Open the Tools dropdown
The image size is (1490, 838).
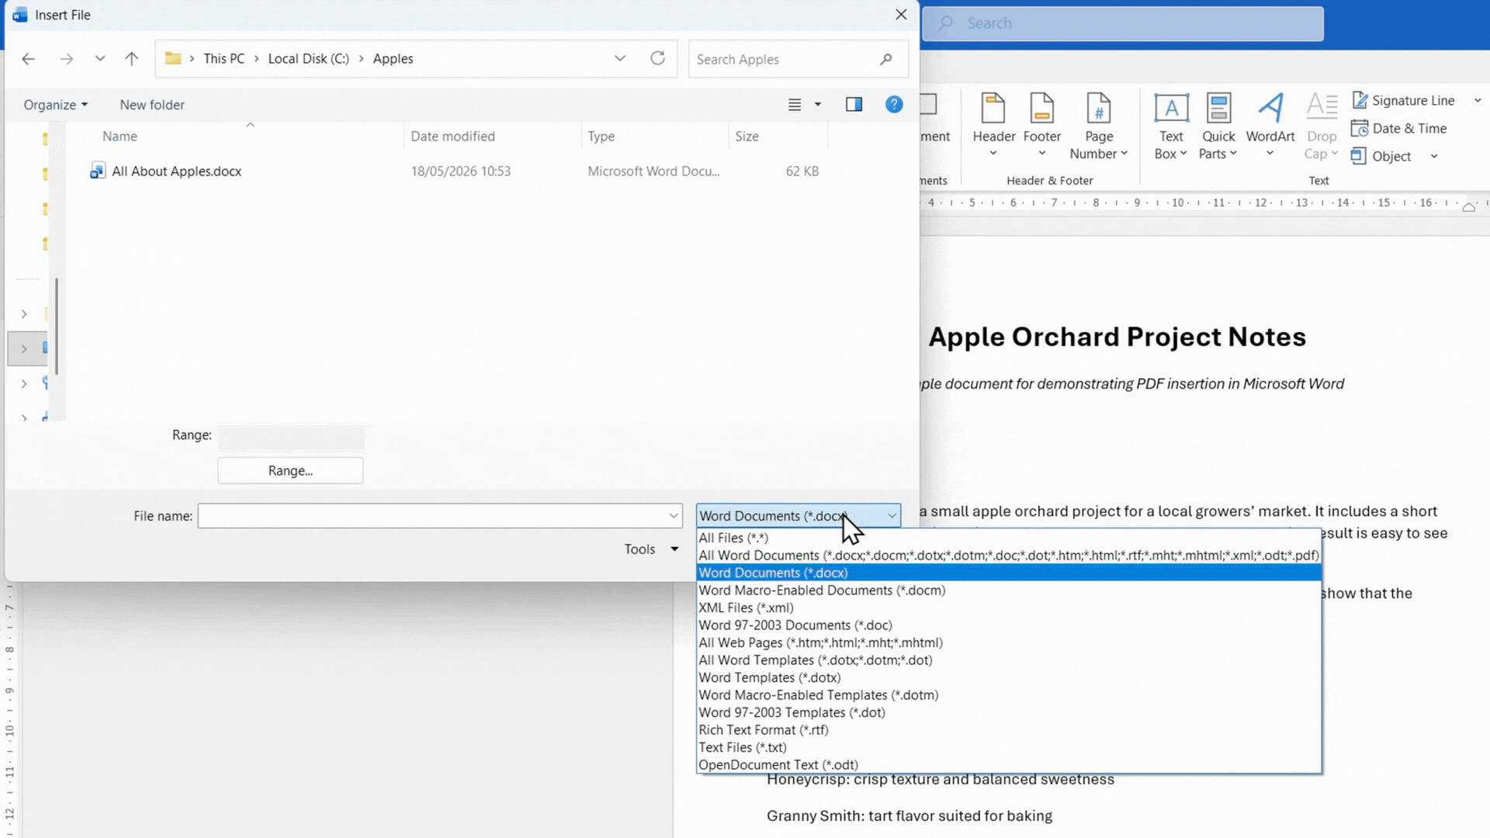pyautogui.click(x=651, y=549)
